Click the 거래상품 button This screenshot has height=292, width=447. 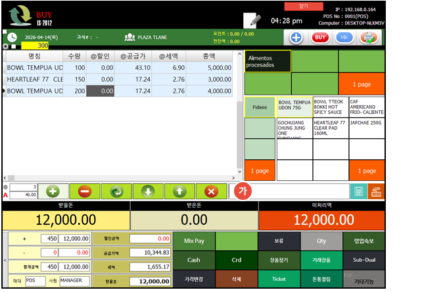pos(321,260)
